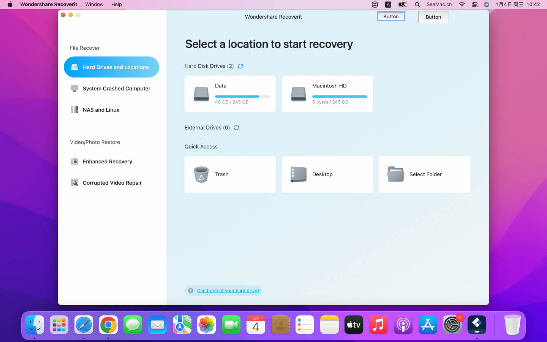The height and width of the screenshot is (342, 547).
Task: Open the Help menu
Action: coord(116,5)
